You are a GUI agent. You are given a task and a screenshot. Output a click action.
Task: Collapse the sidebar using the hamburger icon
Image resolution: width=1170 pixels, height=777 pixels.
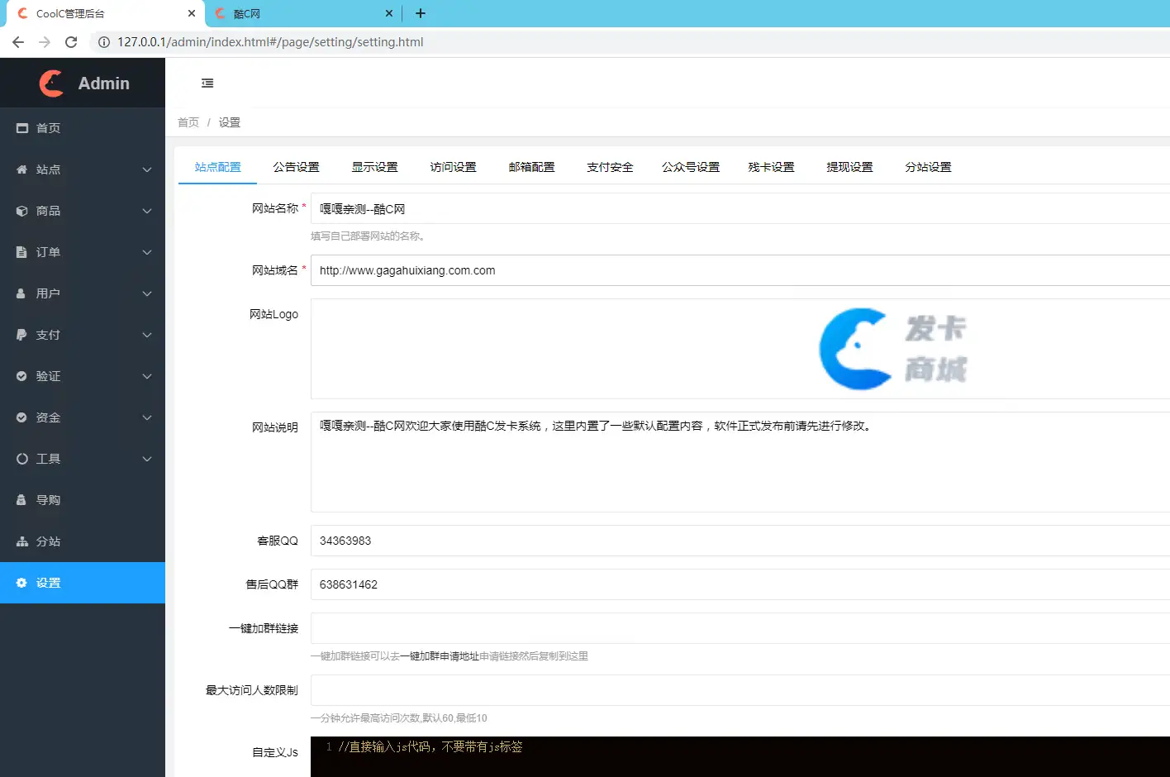click(207, 83)
